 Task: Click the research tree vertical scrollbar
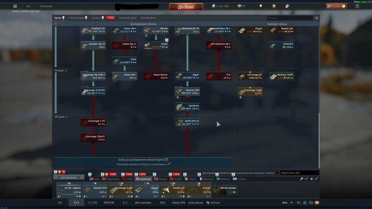[x=319, y=140]
